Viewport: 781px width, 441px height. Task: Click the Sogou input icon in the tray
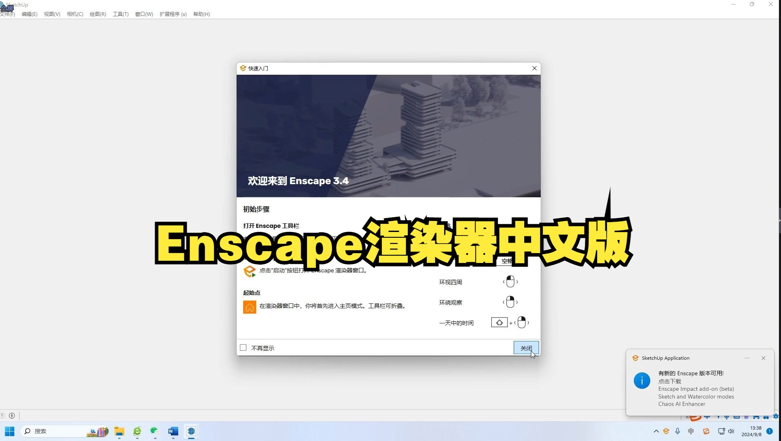coord(706,431)
